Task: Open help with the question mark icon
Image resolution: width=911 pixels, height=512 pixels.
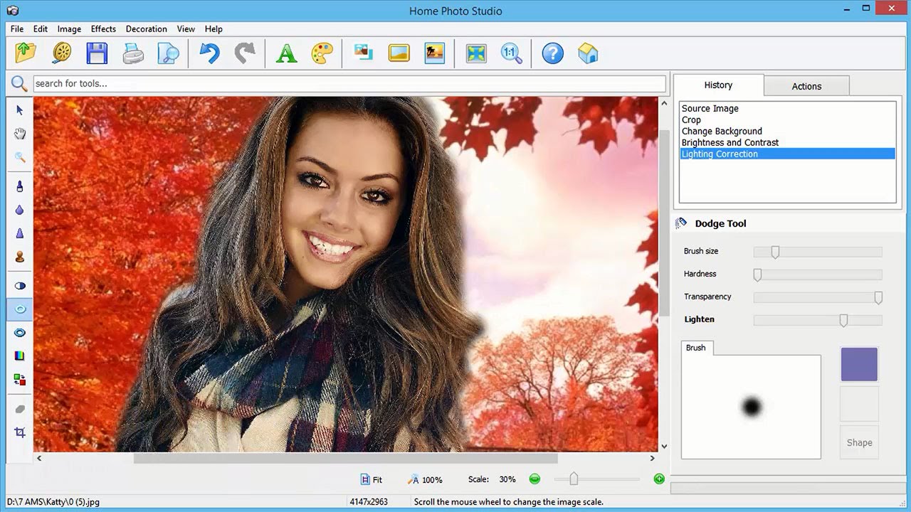Action: click(552, 53)
